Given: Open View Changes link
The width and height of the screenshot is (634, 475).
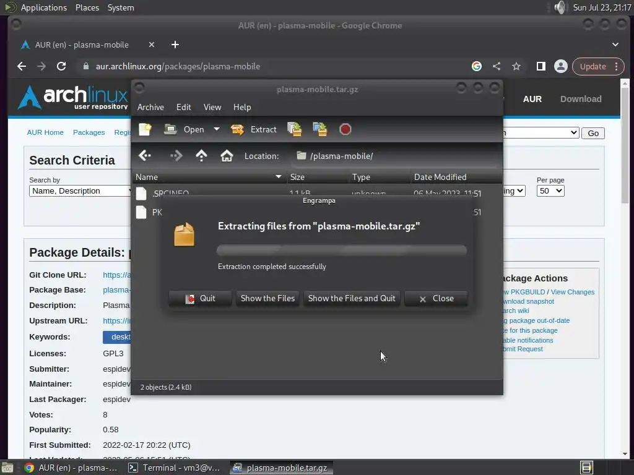Looking at the screenshot, I should coord(573,292).
